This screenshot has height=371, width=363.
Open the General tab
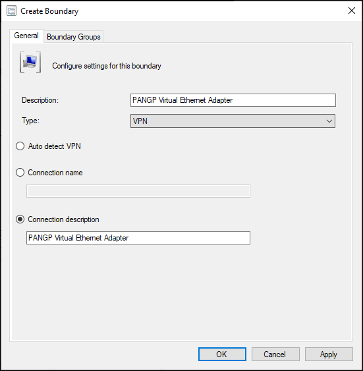click(26, 36)
